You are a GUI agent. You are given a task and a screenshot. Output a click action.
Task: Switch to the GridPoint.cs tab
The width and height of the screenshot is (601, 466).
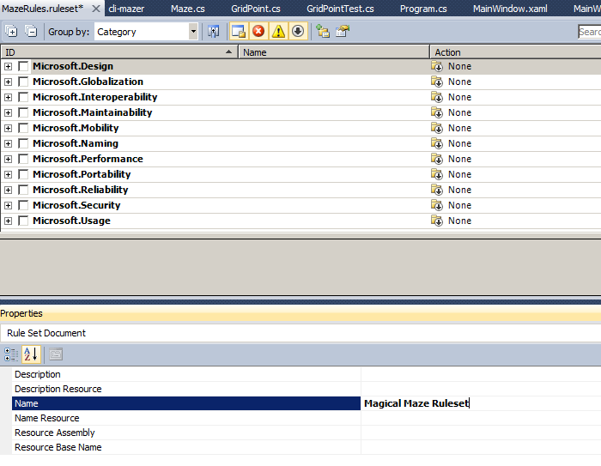256,9
